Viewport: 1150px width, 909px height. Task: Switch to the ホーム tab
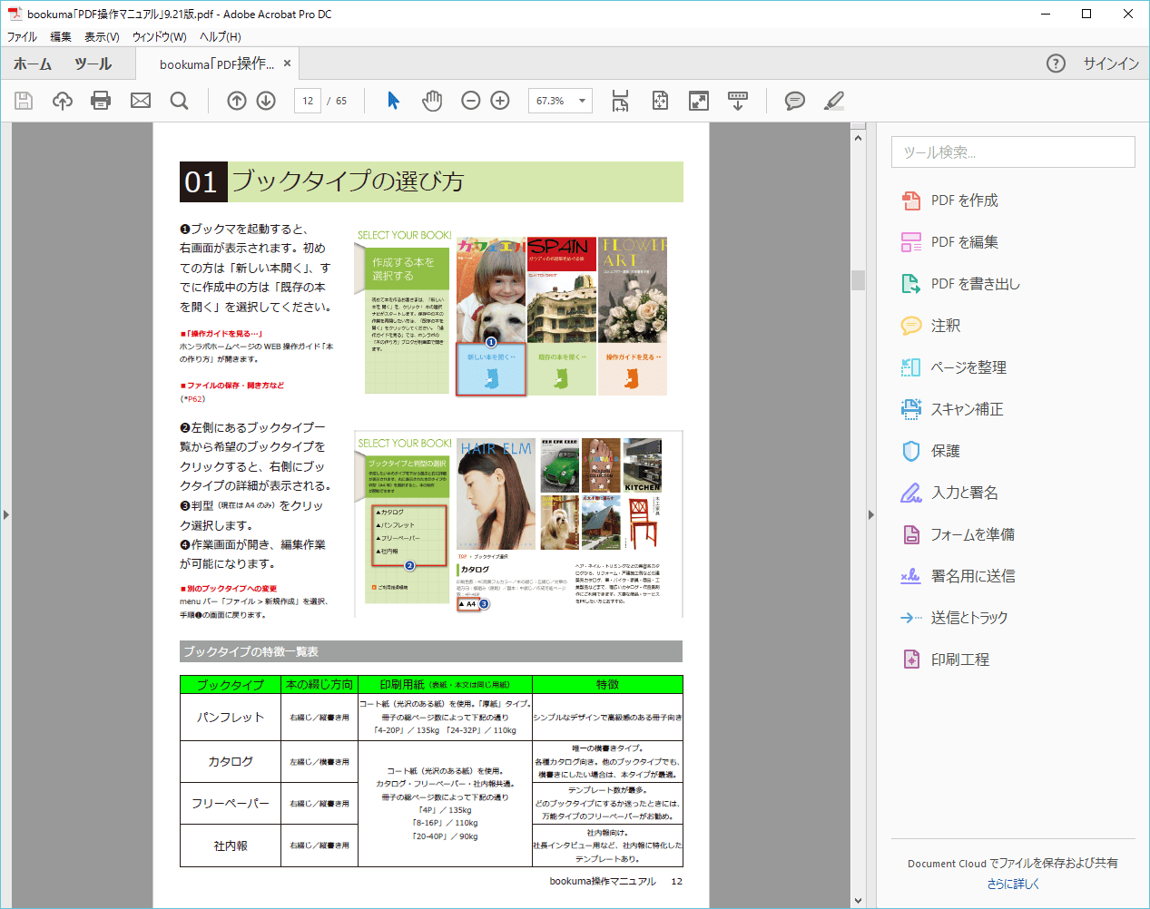point(33,64)
